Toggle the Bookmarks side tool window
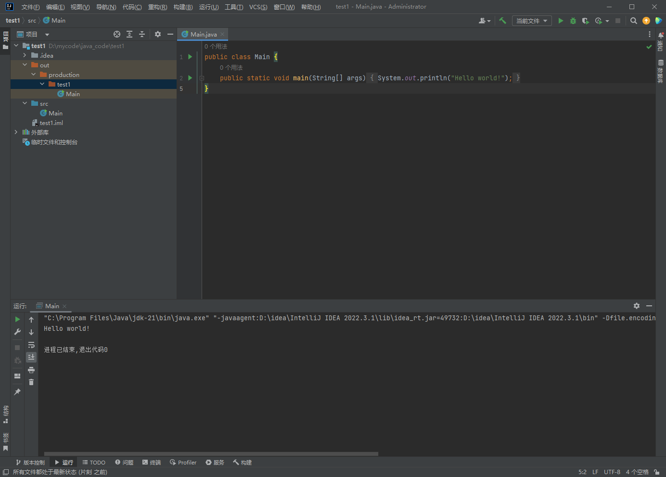The image size is (666, 477). point(6,442)
